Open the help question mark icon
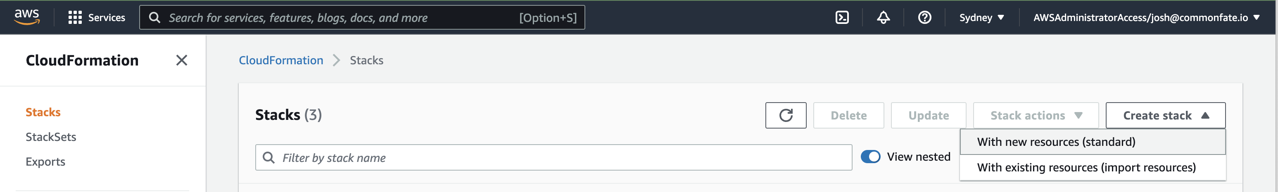This screenshot has width=1278, height=192. tap(924, 18)
